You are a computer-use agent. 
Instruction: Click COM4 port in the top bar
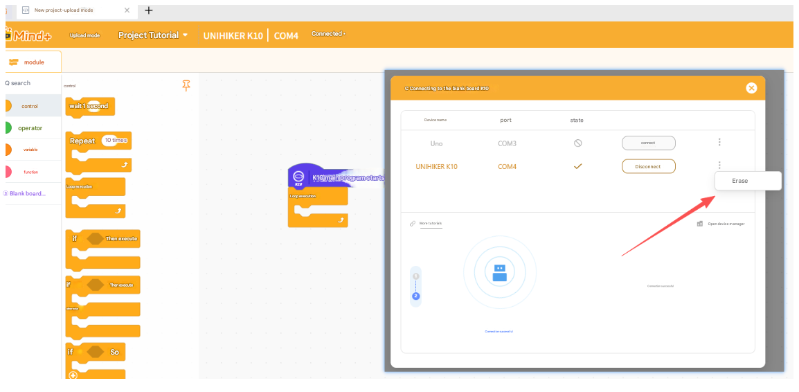pos(286,36)
